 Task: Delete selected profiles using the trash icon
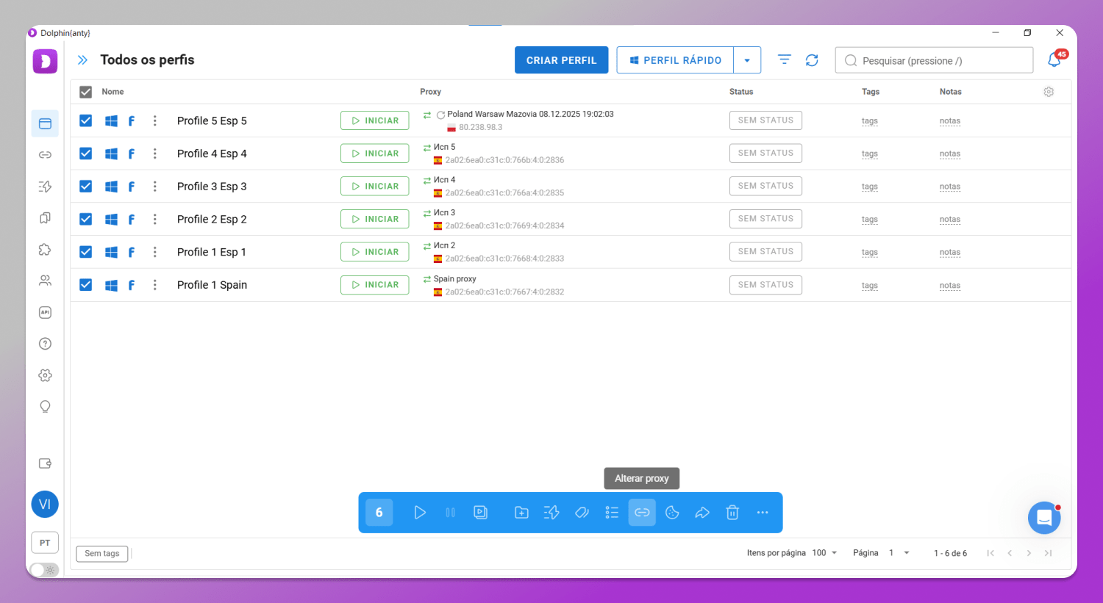732,512
